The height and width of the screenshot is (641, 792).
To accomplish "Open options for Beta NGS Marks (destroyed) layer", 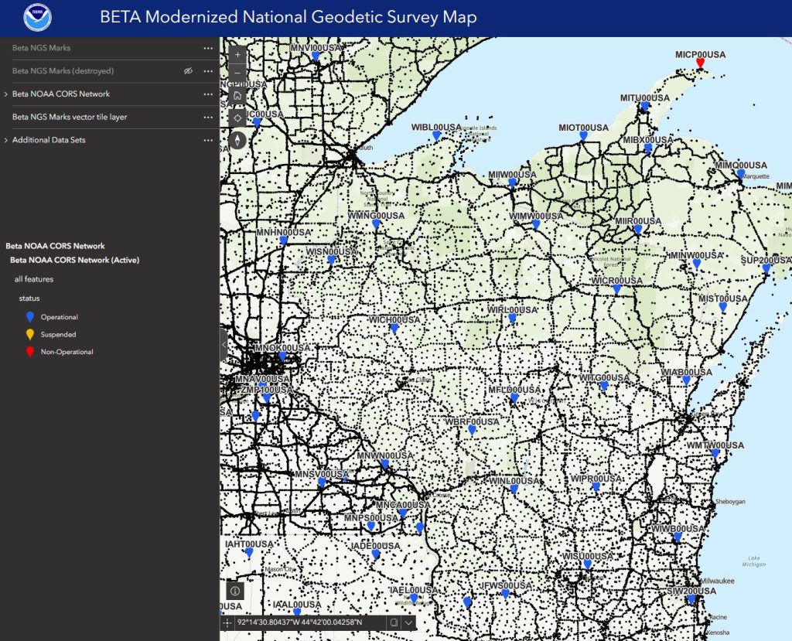I will tap(208, 71).
